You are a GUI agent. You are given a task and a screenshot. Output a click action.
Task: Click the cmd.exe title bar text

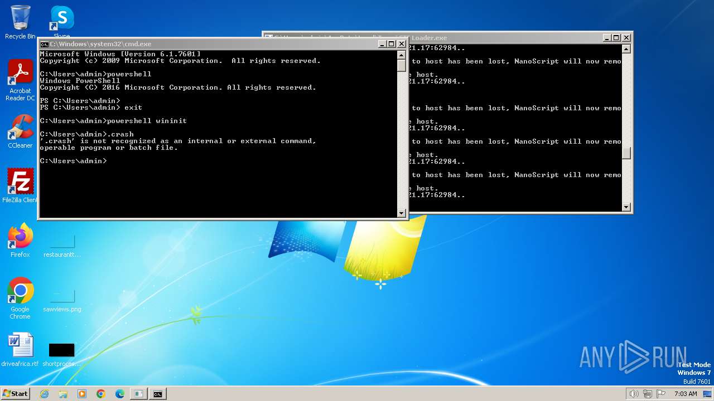(101, 44)
